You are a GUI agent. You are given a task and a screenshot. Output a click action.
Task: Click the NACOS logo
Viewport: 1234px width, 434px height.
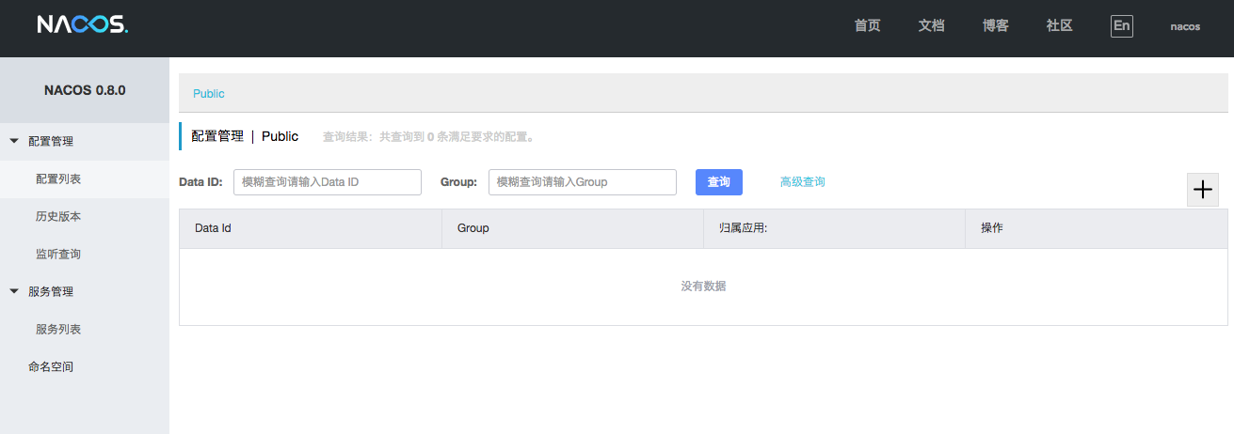tap(82, 25)
